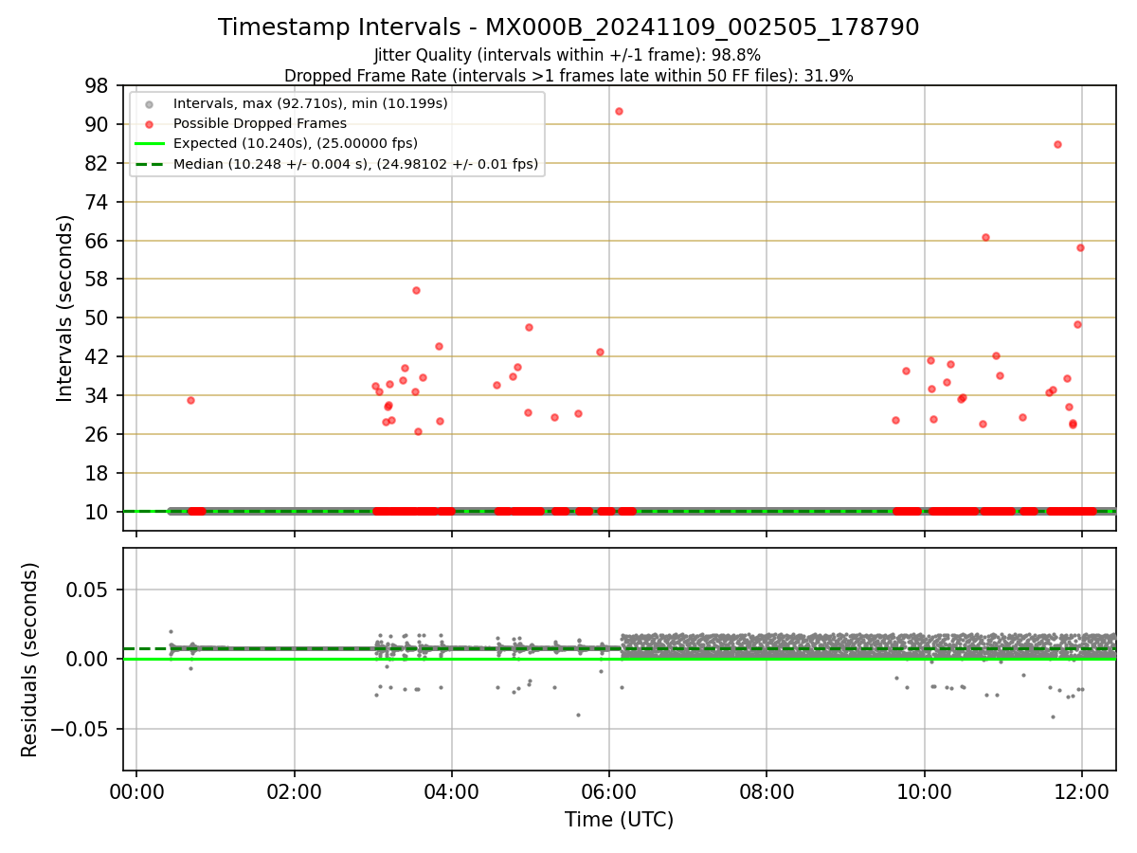
Task: Click the red dropped-frame point near 86 seconds
Action: [1057, 144]
